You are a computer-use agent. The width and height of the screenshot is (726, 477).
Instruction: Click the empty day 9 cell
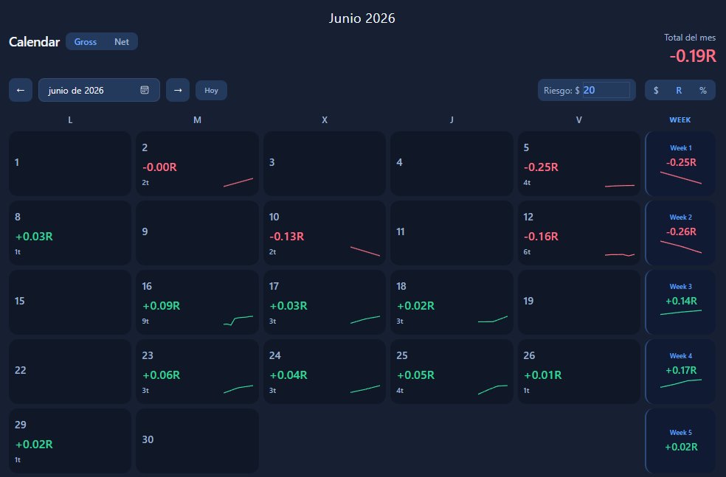(x=197, y=233)
